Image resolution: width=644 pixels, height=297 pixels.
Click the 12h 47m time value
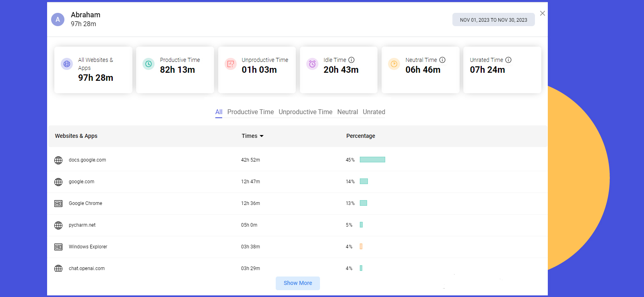pos(250,182)
